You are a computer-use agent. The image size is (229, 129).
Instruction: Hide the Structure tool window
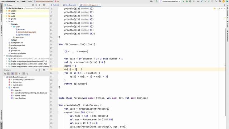tap(47, 70)
